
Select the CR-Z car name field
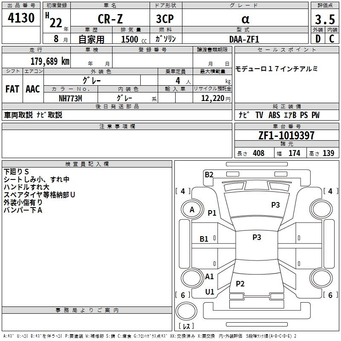[110, 19]
